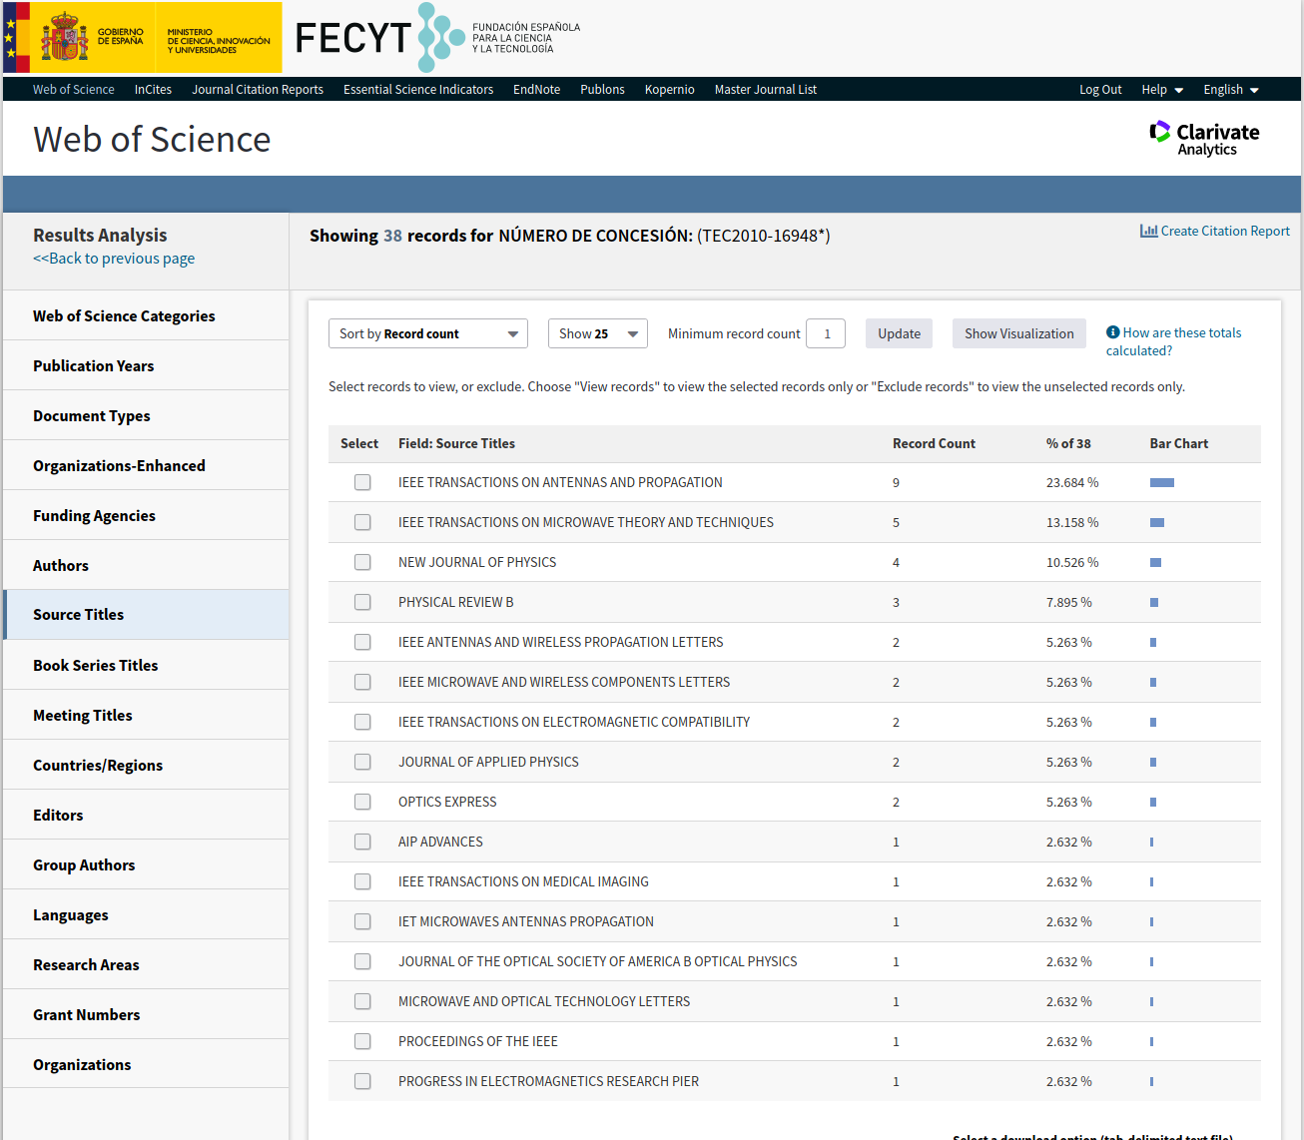Open the Help menu arrow
Viewport: 1304px width, 1140px height.
point(1178,90)
